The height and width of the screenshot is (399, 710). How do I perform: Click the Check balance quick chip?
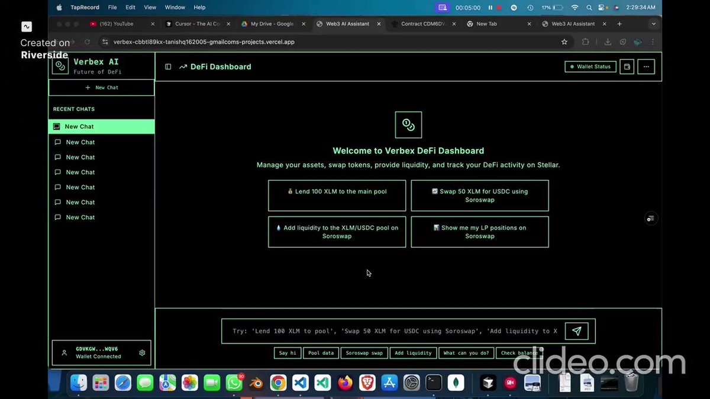click(x=519, y=353)
